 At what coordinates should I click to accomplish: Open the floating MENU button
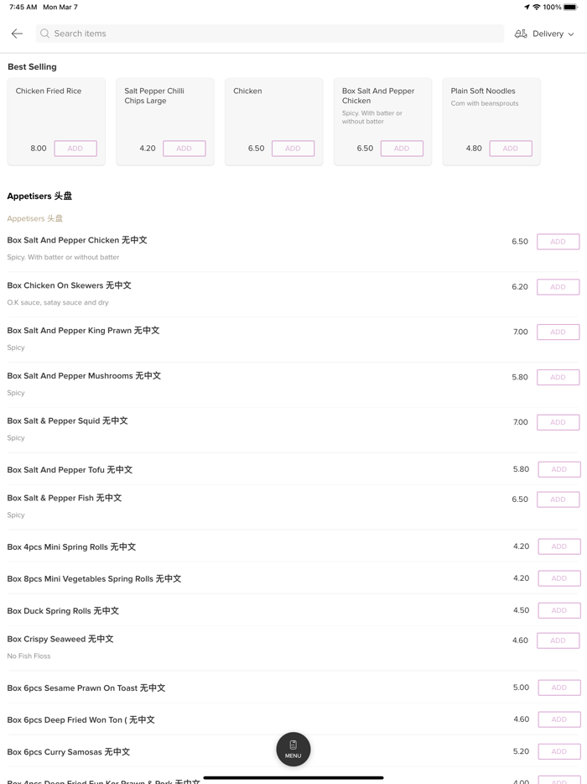293,749
